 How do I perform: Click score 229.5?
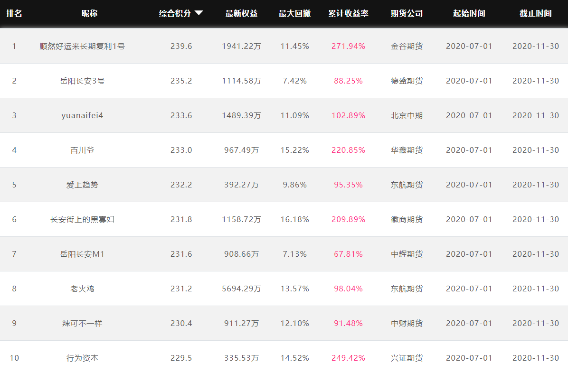pos(181,358)
